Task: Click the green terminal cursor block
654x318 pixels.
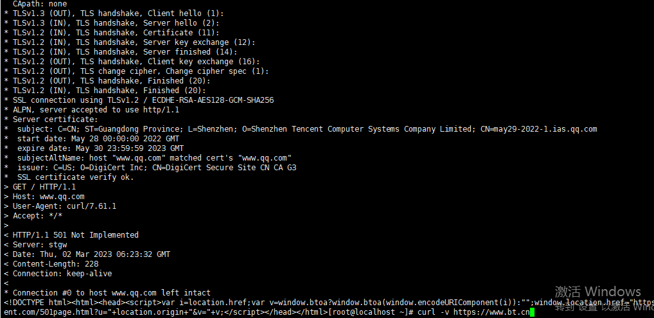Action: [532, 312]
